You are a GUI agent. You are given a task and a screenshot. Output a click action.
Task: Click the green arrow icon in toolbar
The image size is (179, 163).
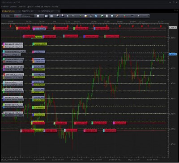pyautogui.click(x=102, y=16)
